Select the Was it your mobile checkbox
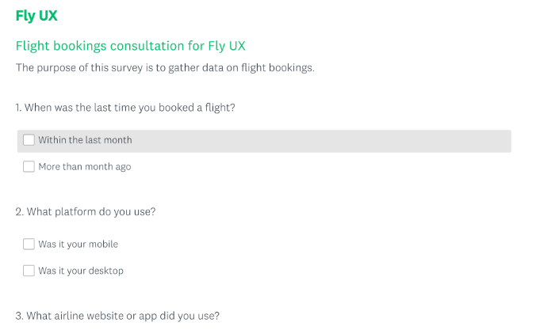The width and height of the screenshot is (555, 330). coord(29,244)
